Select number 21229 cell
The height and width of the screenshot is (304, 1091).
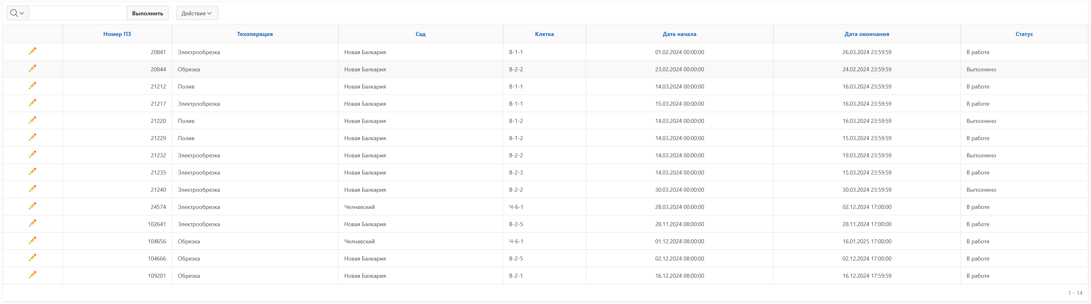pos(158,138)
